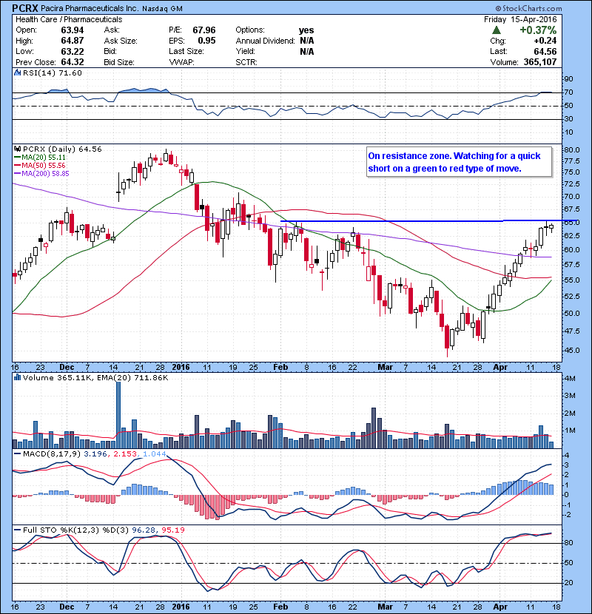The height and width of the screenshot is (614, 592).
Task: Click the Chg value +0.24
Action: [545, 41]
